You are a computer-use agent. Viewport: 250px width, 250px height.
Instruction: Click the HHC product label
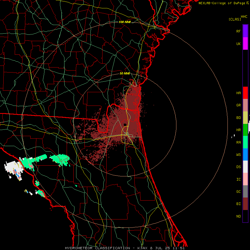[244, 17]
